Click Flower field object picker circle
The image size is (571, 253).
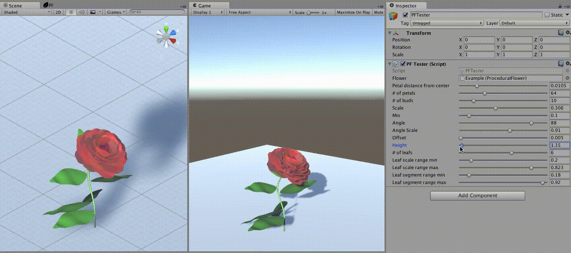point(567,78)
